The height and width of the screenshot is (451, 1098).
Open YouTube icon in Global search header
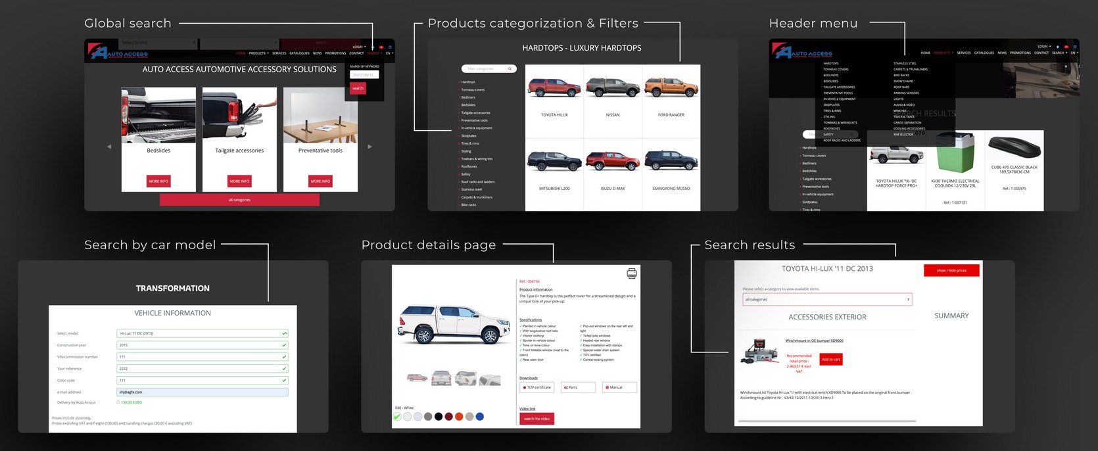point(381,47)
